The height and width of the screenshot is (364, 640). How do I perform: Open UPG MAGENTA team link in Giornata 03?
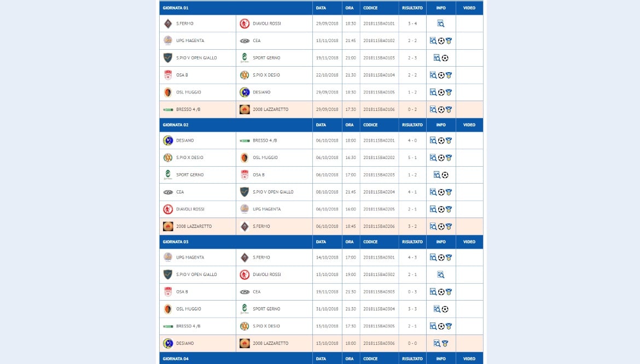(x=190, y=257)
